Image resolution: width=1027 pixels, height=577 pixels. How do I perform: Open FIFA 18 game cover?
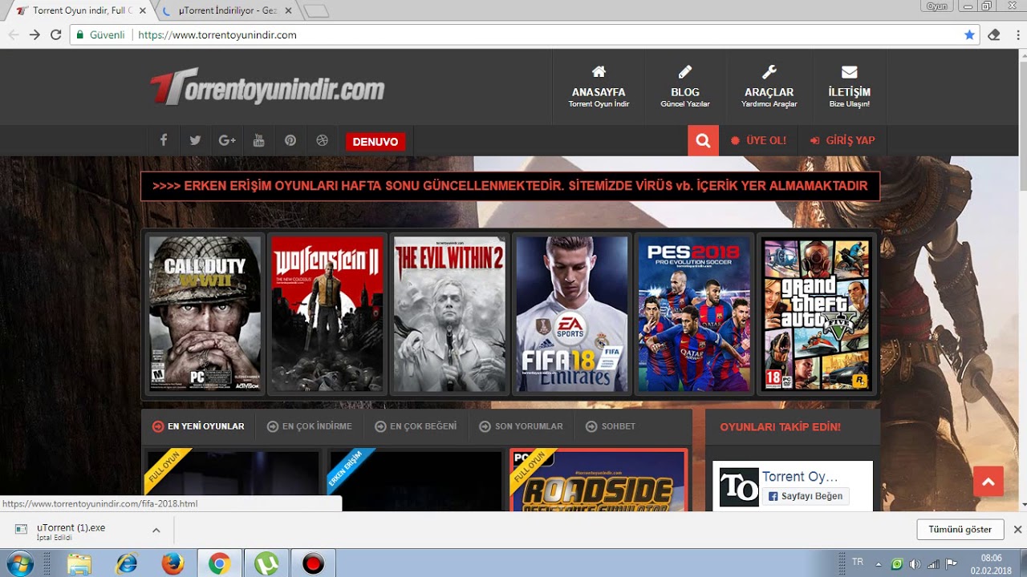pos(572,313)
